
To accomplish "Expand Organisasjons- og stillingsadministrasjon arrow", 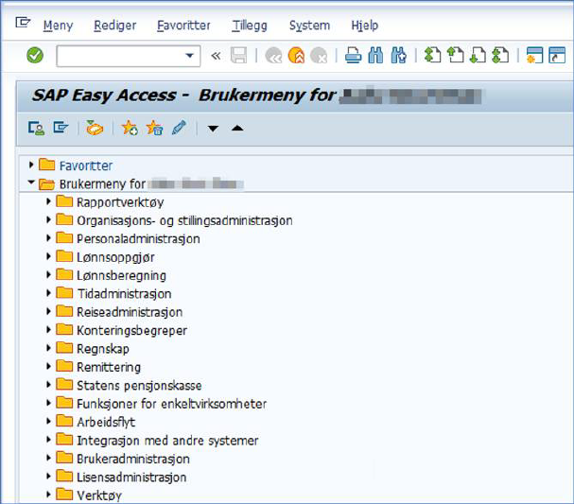I will pyautogui.click(x=48, y=219).
